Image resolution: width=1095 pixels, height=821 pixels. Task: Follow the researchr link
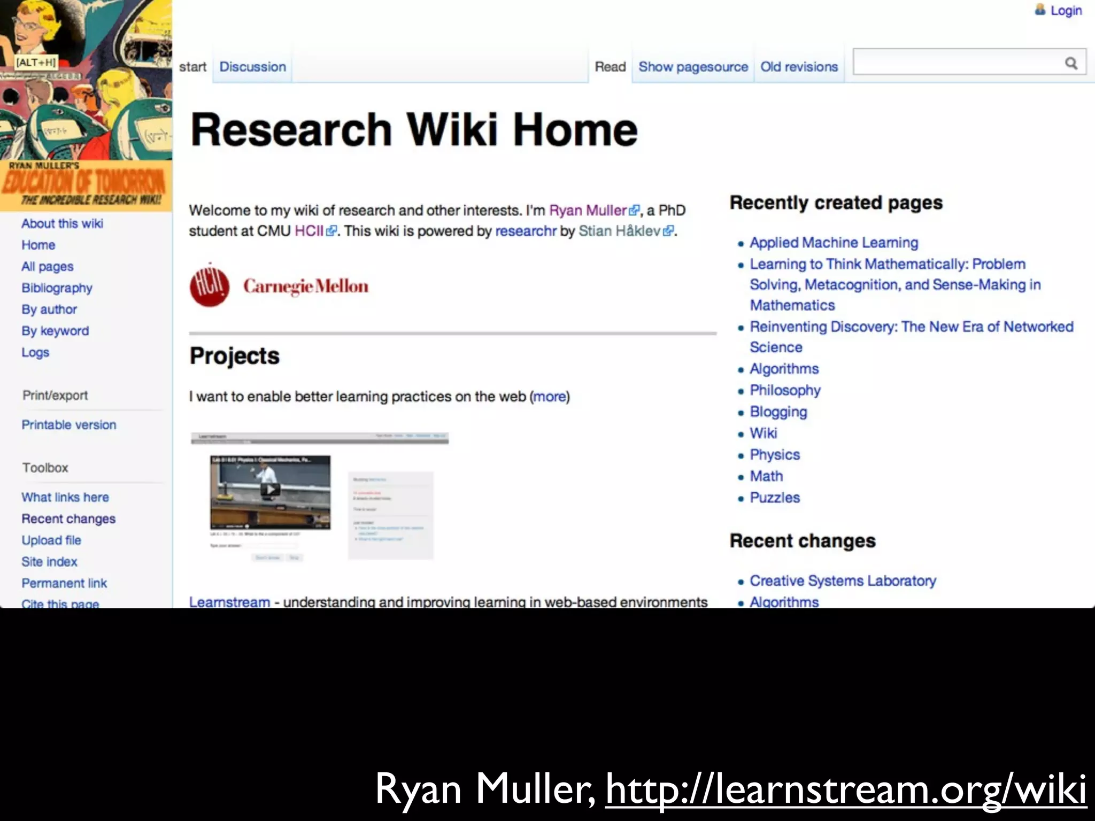tap(526, 231)
